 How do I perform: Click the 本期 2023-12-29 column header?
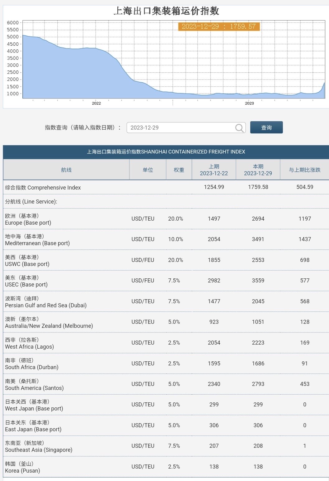258,170
